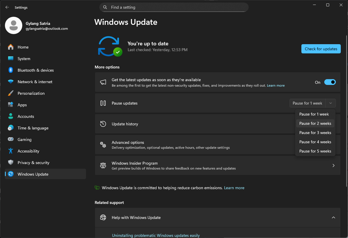Click Learn more about carbon emissions
Image resolution: width=348 pixels, height=238 pixels.
coord(234,188)
